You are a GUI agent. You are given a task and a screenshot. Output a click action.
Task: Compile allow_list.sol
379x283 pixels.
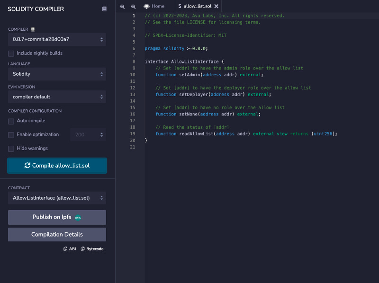tap(57, 166)
